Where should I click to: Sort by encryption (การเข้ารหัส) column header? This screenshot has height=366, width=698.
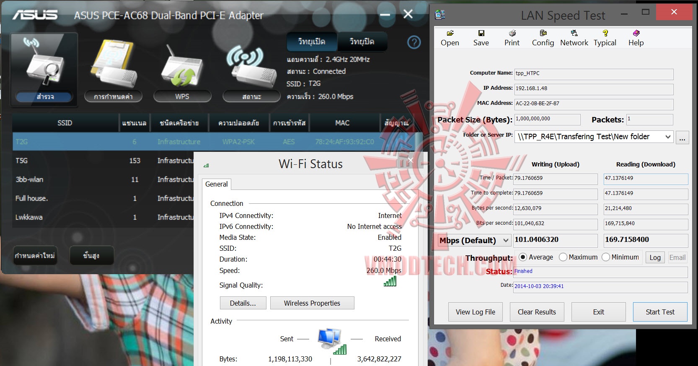[x=289, y=123]
